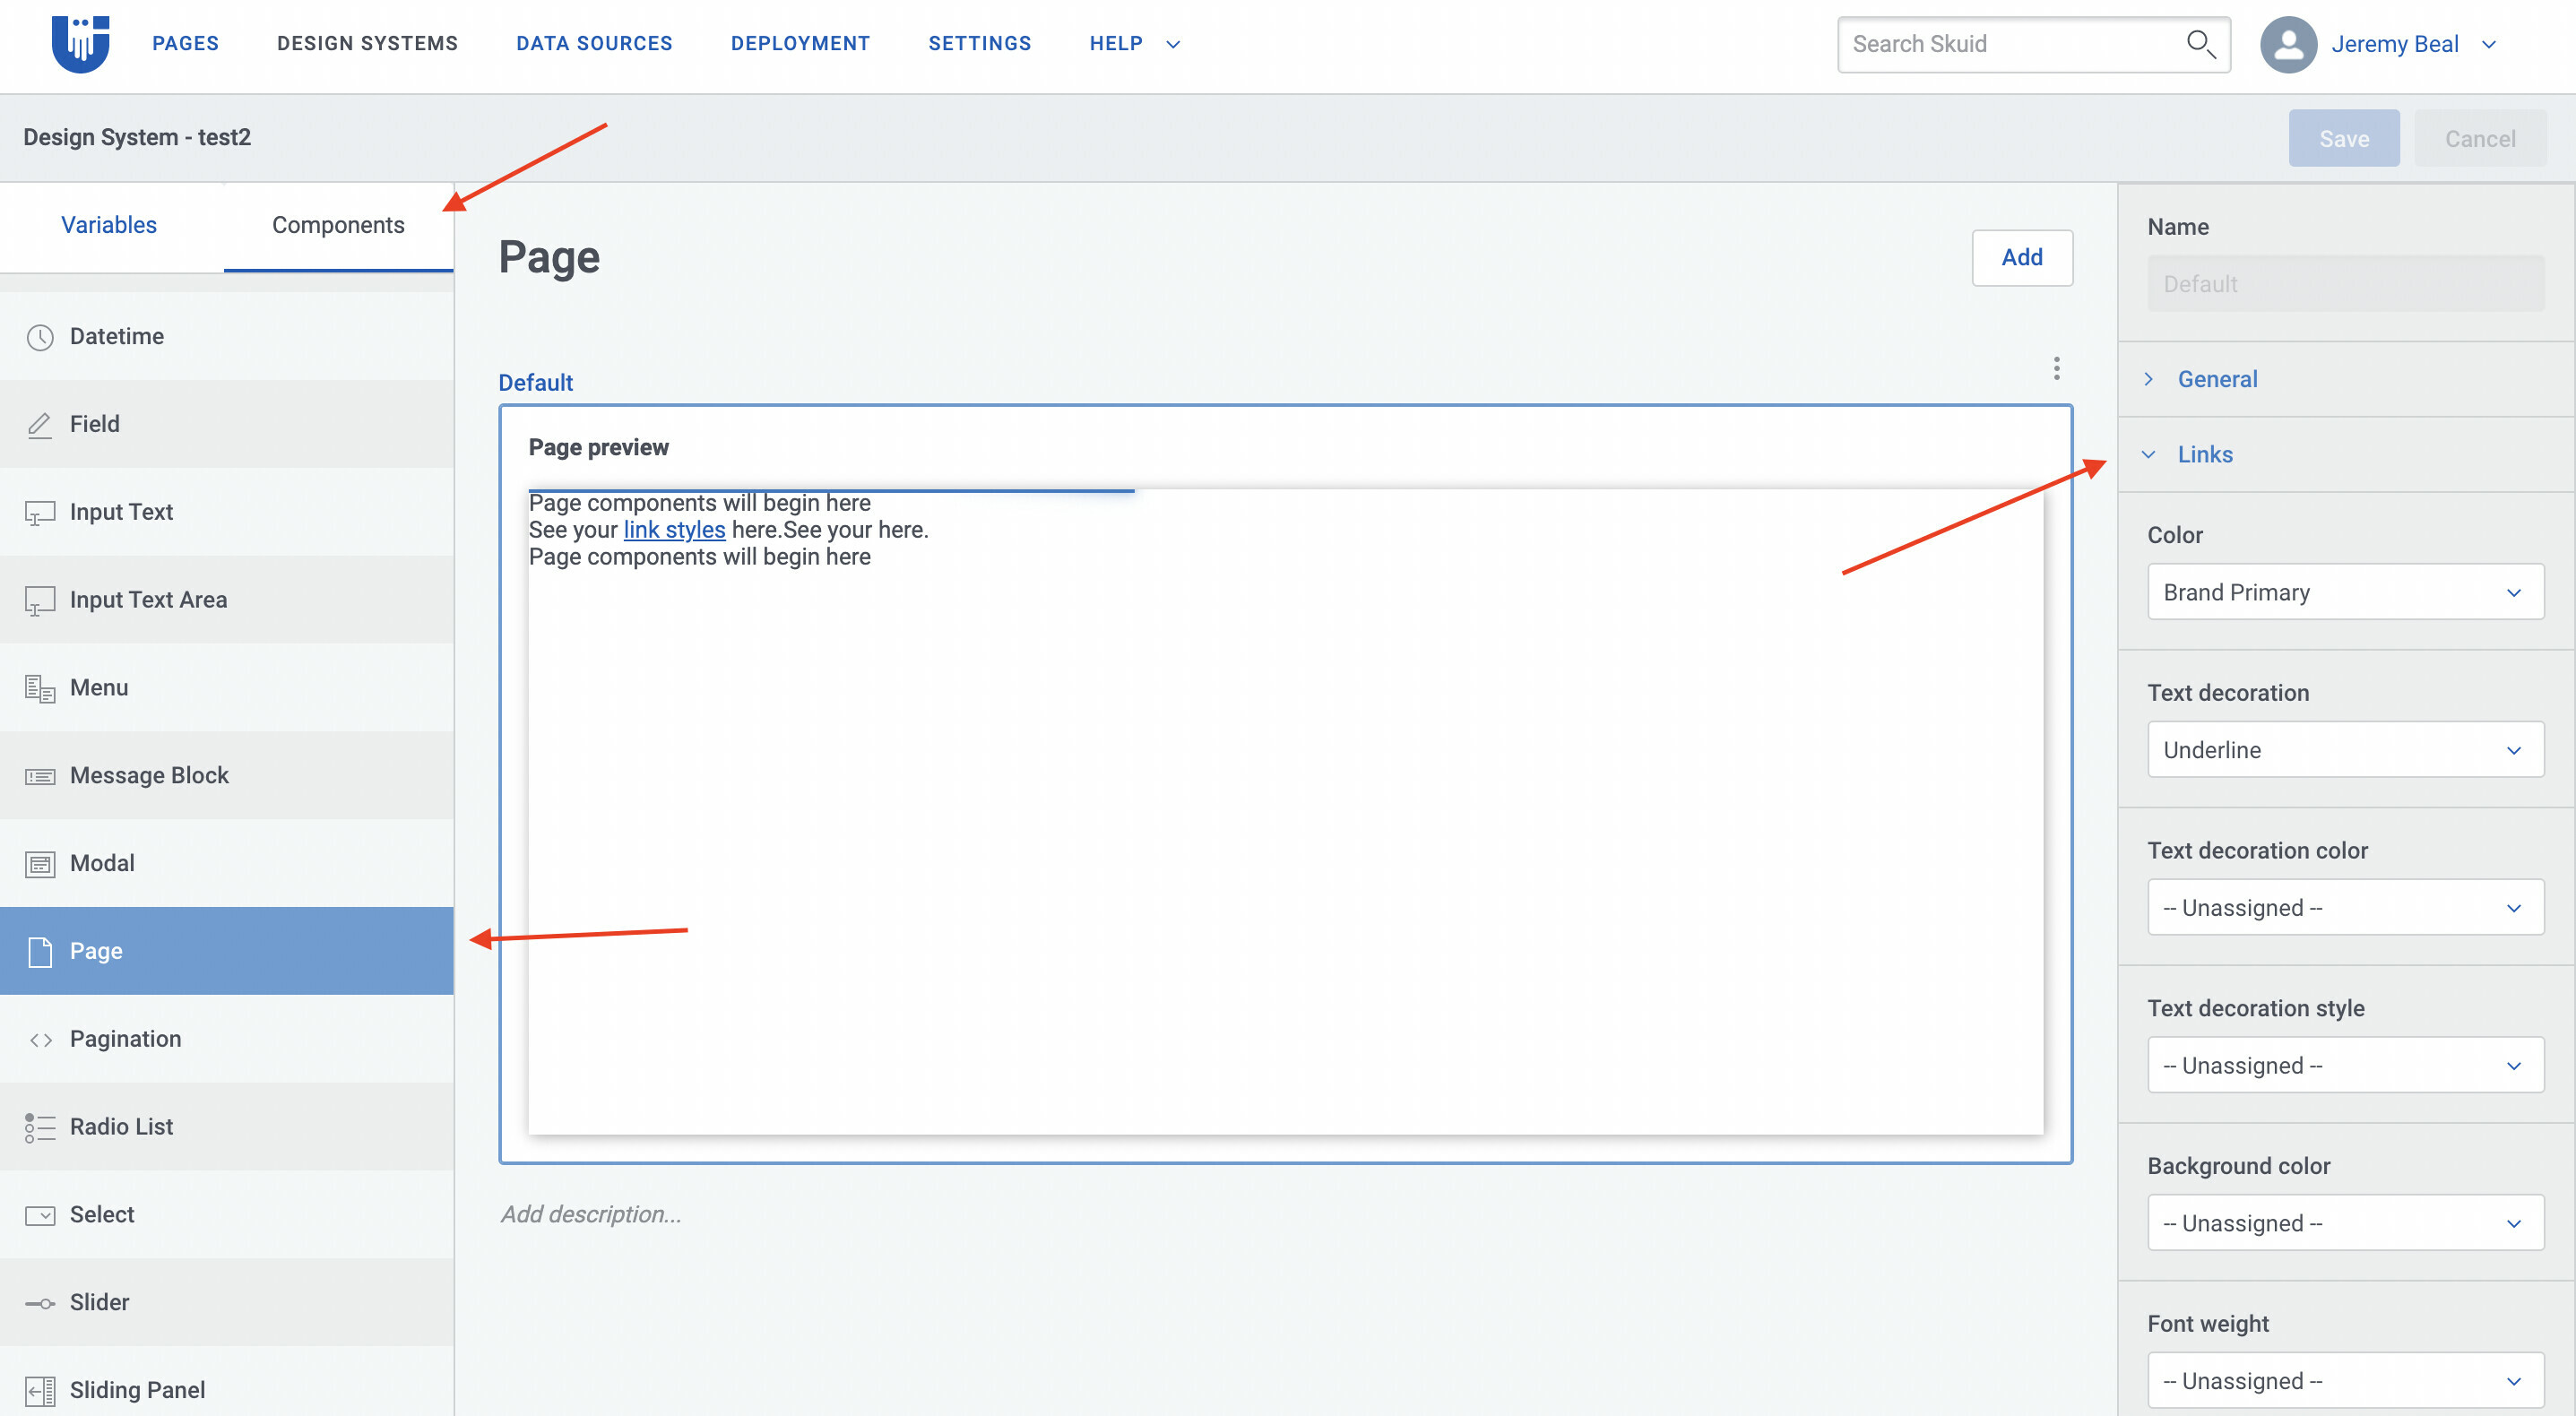Select the Modal component icon

point(39,863)
